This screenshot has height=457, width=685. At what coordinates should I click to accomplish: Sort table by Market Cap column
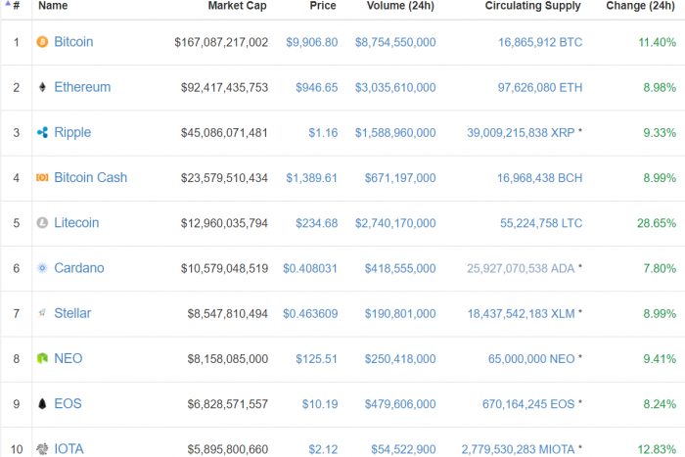click(x=237, y=6)
